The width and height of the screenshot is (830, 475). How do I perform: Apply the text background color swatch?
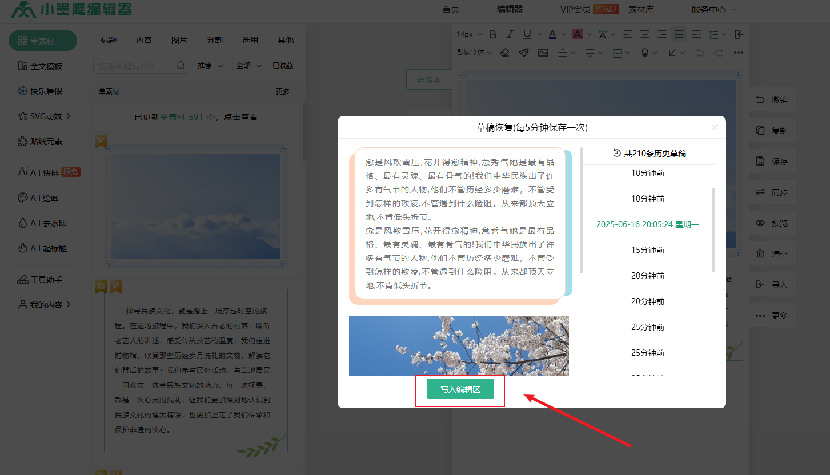(x=578, y=34)
